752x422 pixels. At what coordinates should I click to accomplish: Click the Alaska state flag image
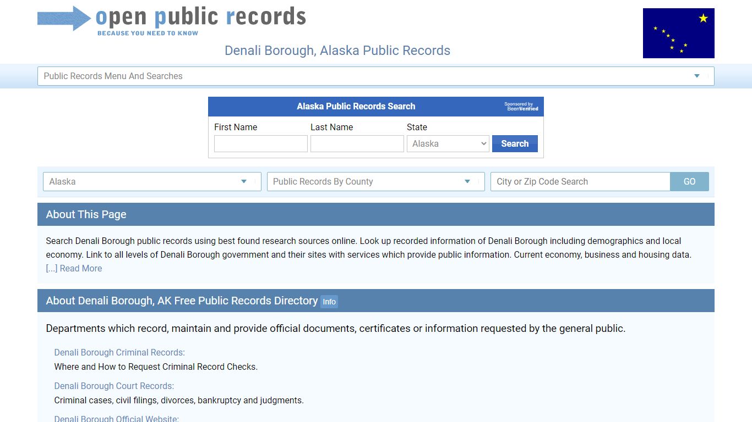[x=678, y=33]
